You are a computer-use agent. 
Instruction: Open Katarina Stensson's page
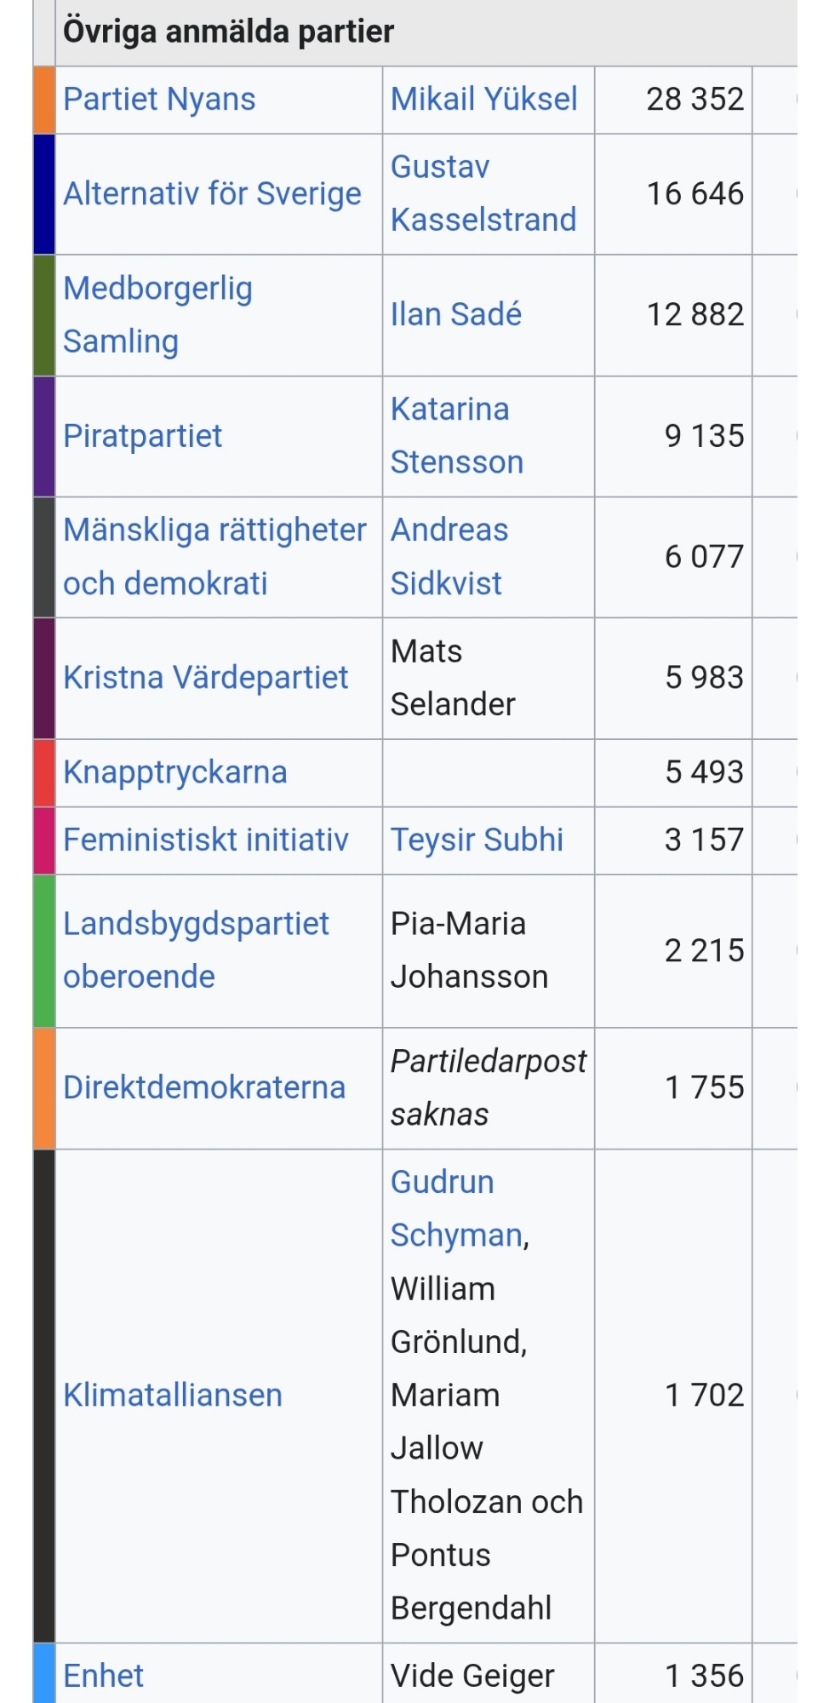coord(456,436)
